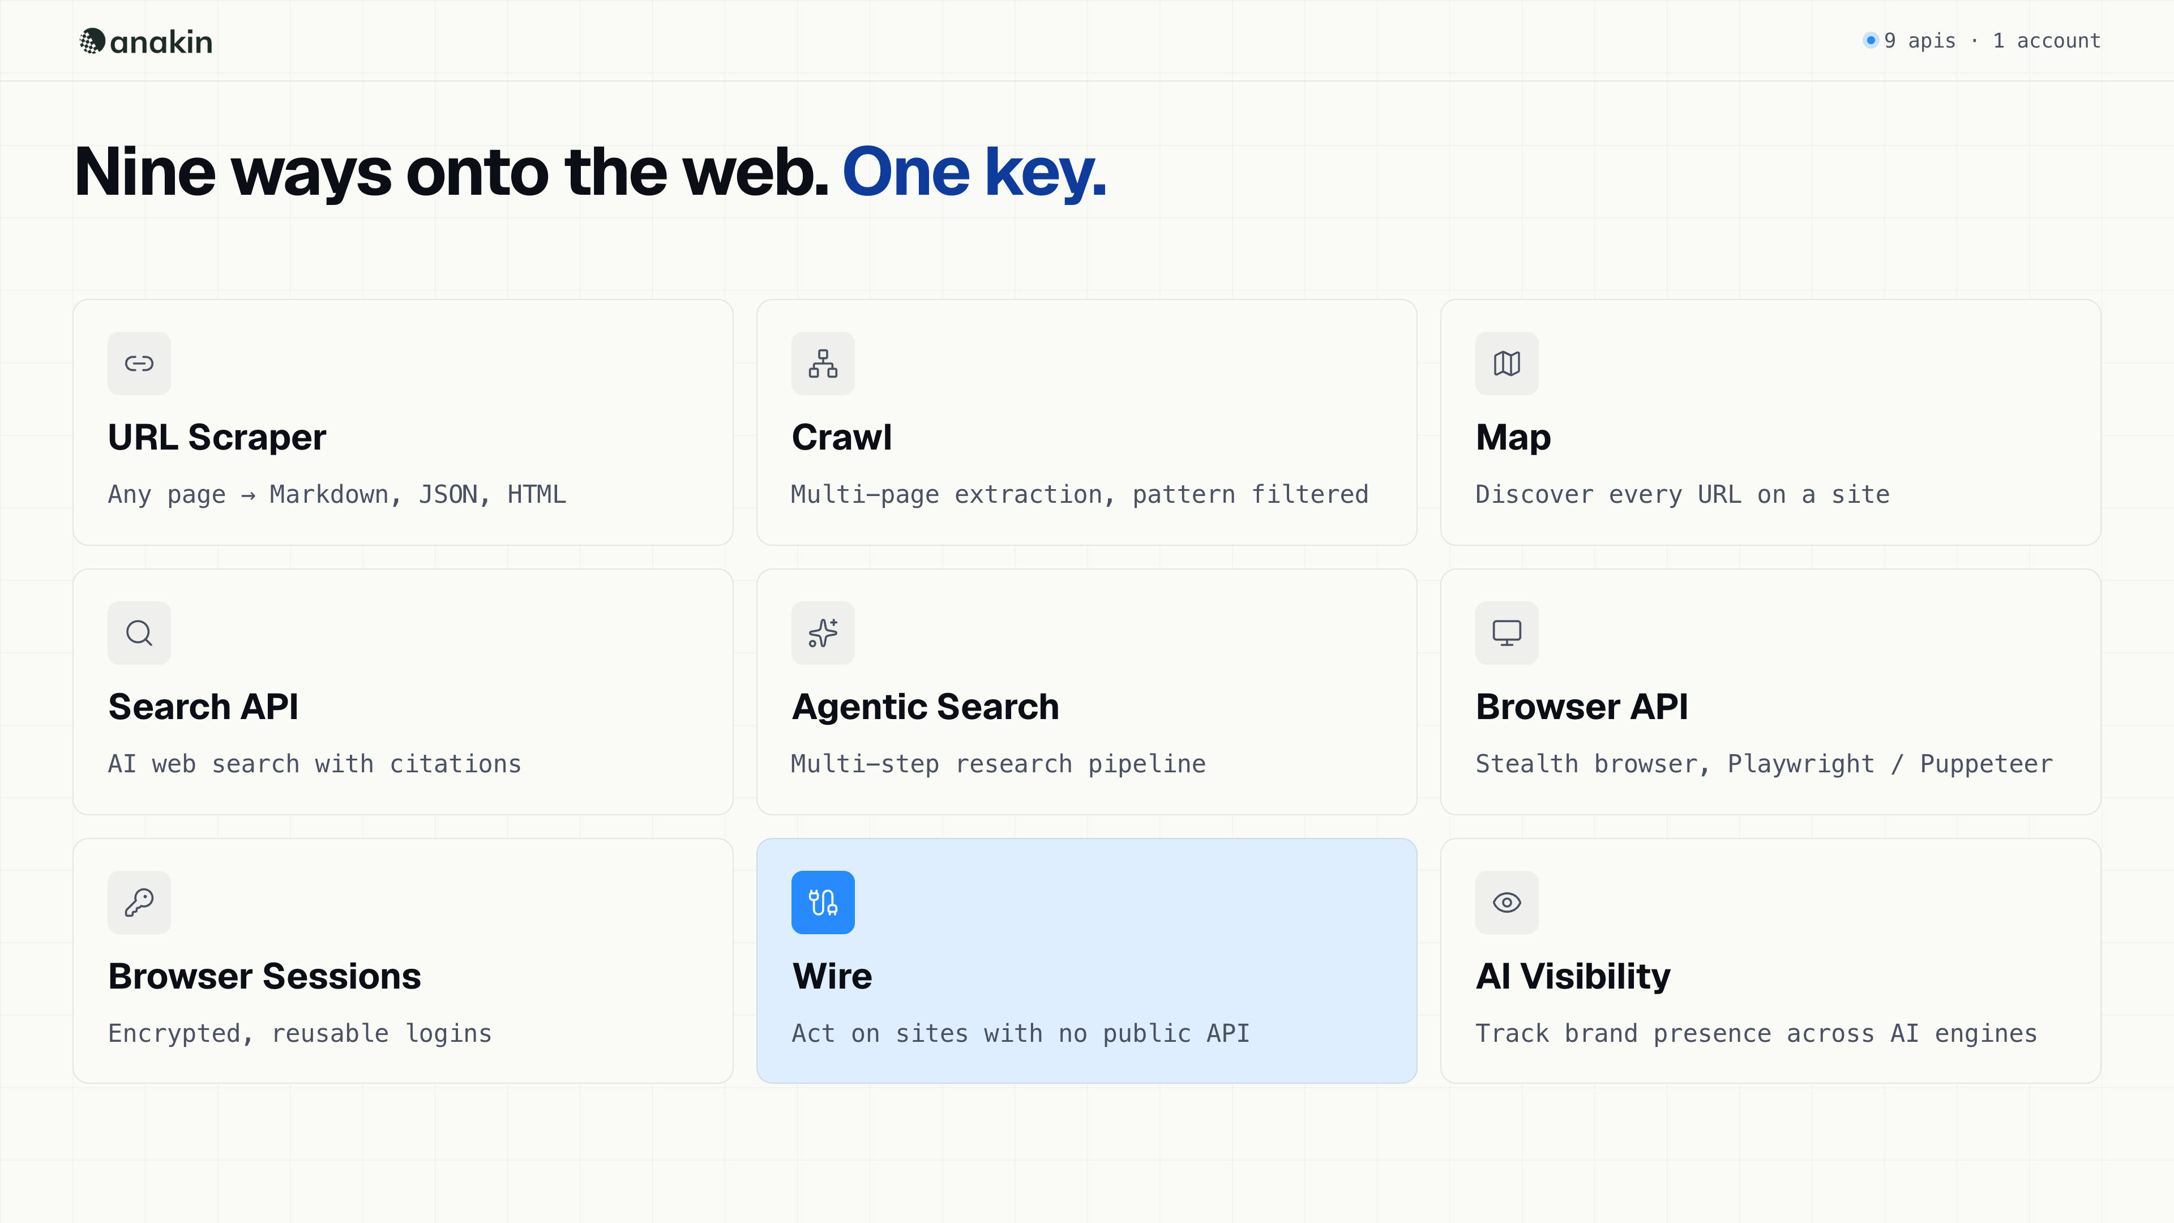
Task: Open the URL Scraper card title
Action: tap(217, 437)
